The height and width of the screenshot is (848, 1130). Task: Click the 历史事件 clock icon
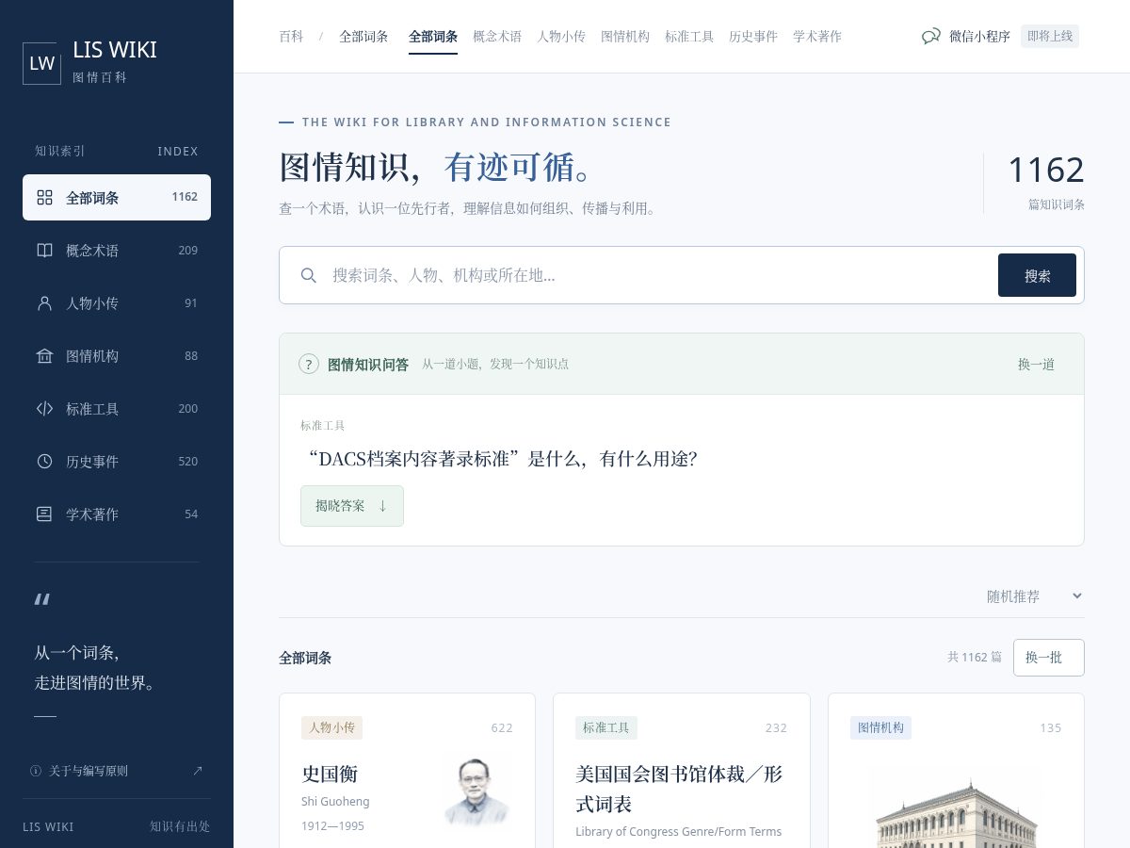(x=44, y=462)
